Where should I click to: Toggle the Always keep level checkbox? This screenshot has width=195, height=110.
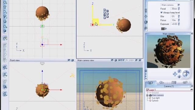coord(161,13)
